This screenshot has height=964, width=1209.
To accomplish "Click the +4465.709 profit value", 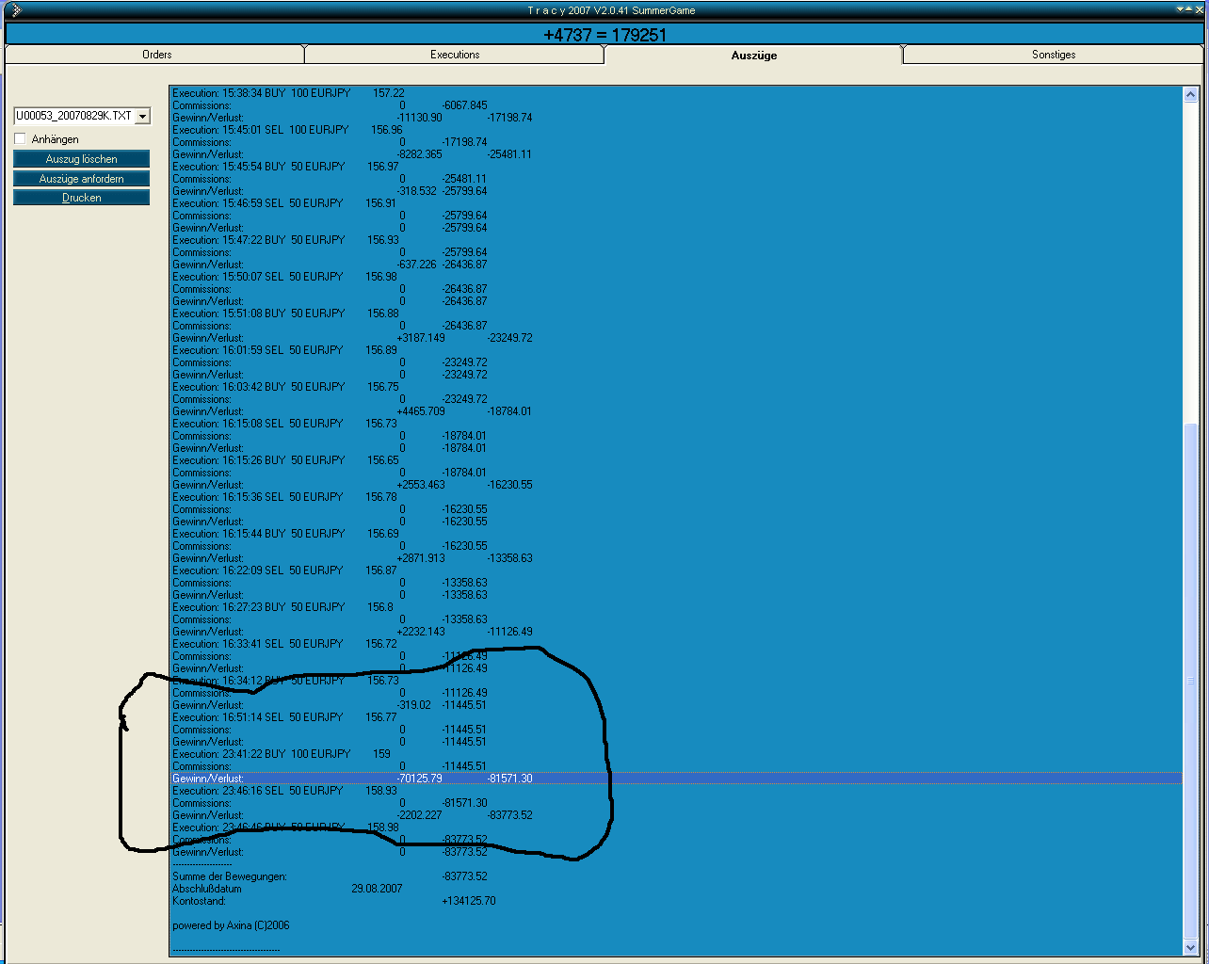I will click(421, 411).
